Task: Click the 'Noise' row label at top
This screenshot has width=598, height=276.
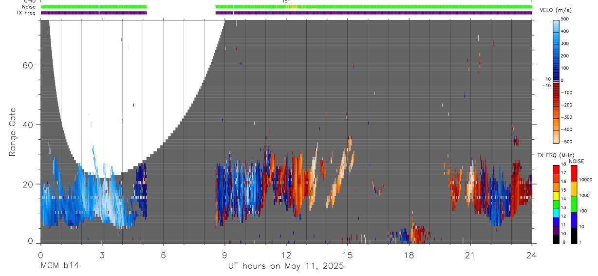Action: [x=29, y=7]
